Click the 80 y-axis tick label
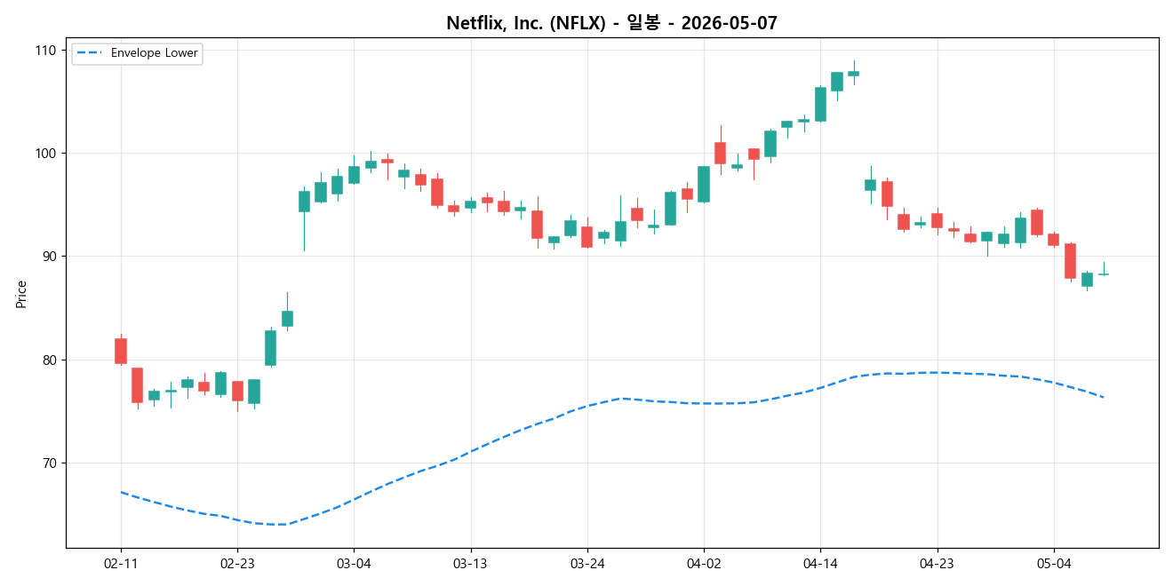This screenshot has height=586, width=1173. (x=49, y=360)
